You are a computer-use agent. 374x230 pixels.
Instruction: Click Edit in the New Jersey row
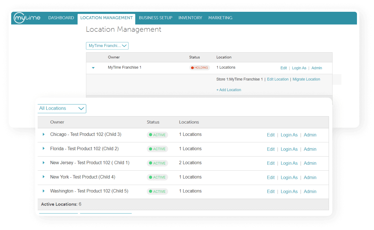(x=271, y=163)
